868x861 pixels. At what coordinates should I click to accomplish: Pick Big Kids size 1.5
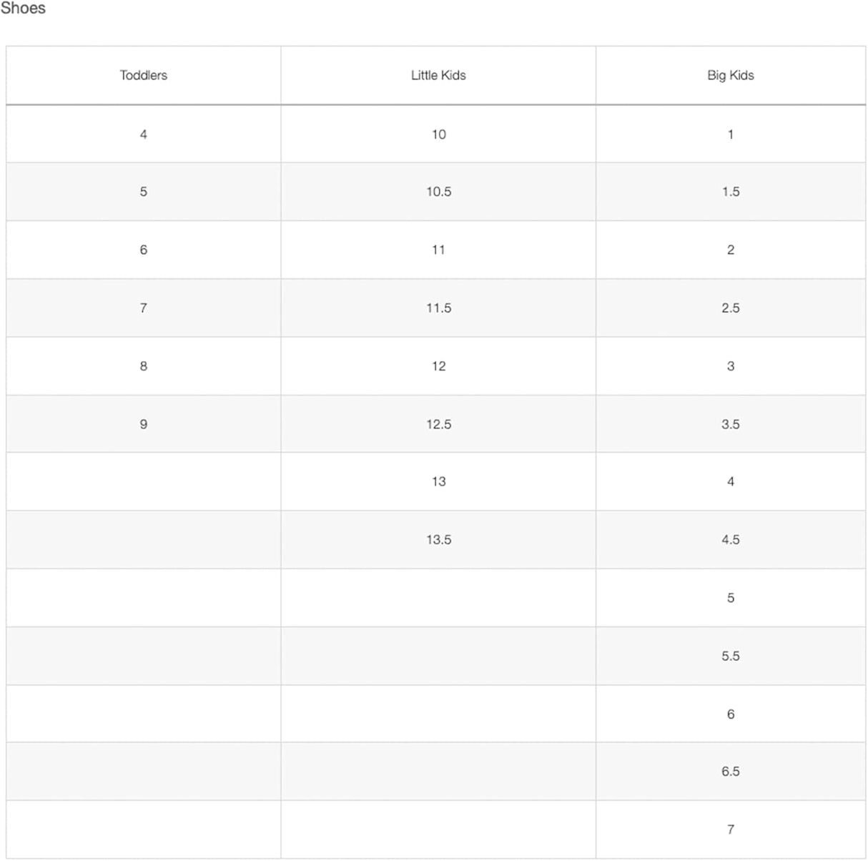pos(730,192)
